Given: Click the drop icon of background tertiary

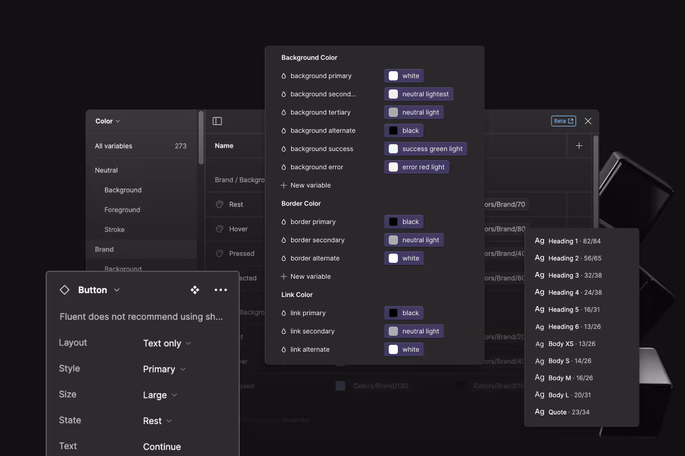Looking at the screenshot, I should tap(284, 112).
